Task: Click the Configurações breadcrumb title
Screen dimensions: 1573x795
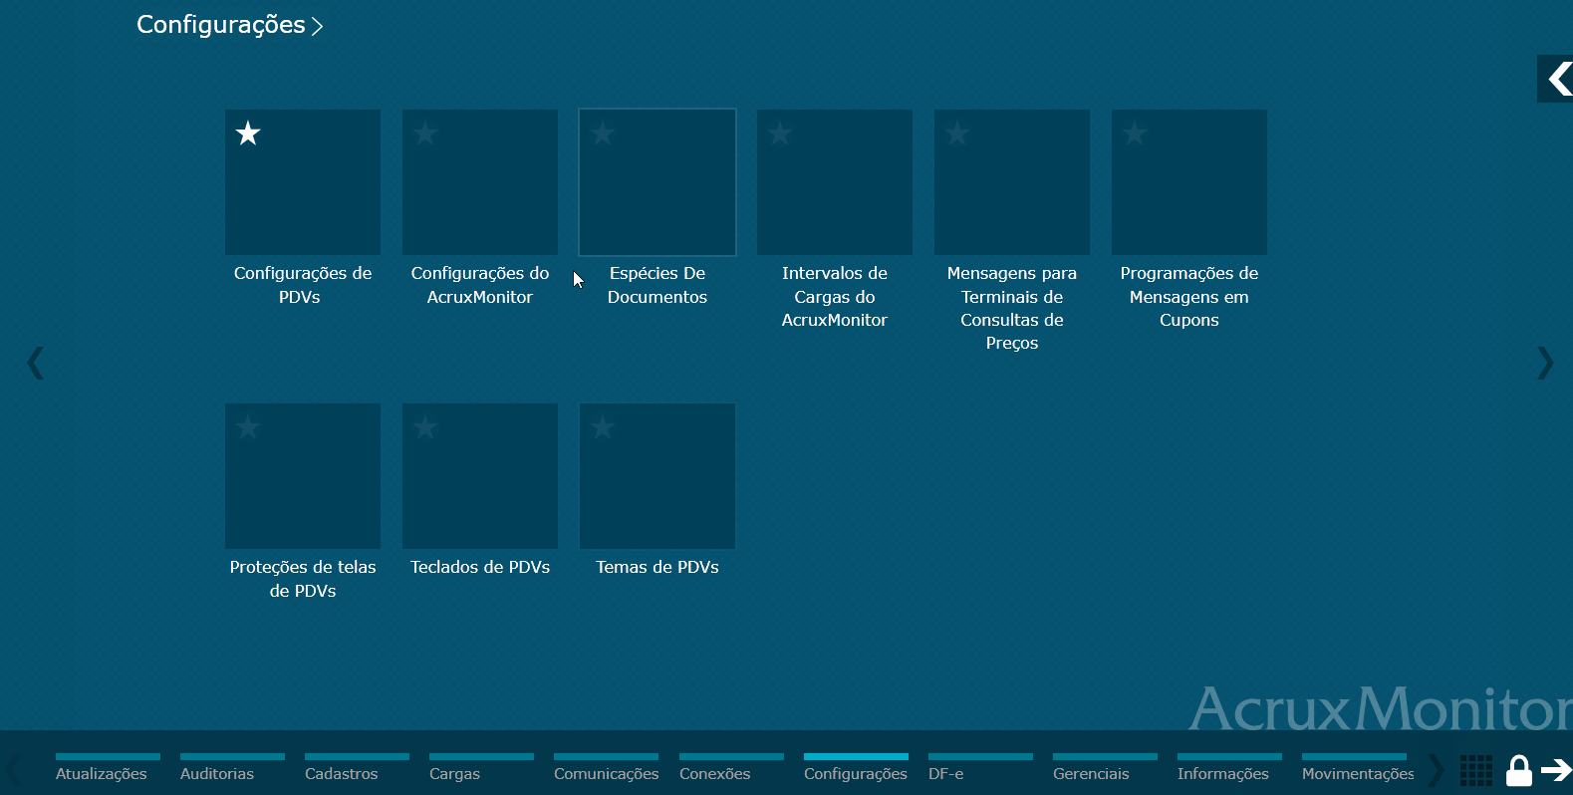Action: pyautogui.click(x=221, y=25)
